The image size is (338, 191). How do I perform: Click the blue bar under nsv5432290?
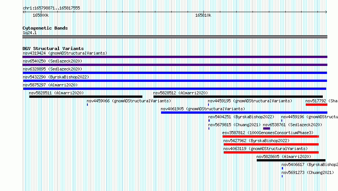click(175, 81)
